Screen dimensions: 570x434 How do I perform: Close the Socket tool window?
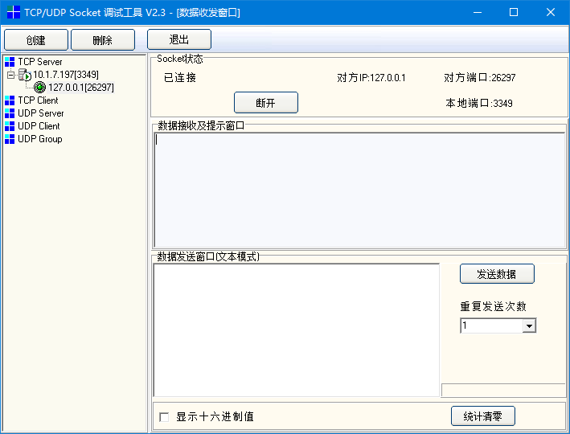[x=551, y=12]
